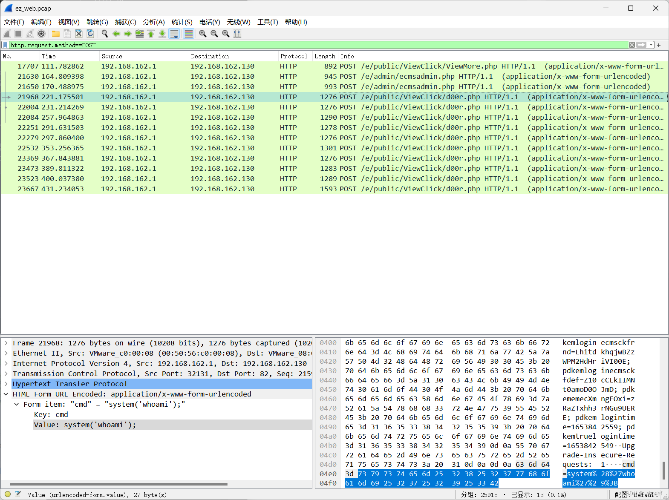Expand Transmission Control Protocol node
This screenshot has height=500, width=669.
coord(6,374)
